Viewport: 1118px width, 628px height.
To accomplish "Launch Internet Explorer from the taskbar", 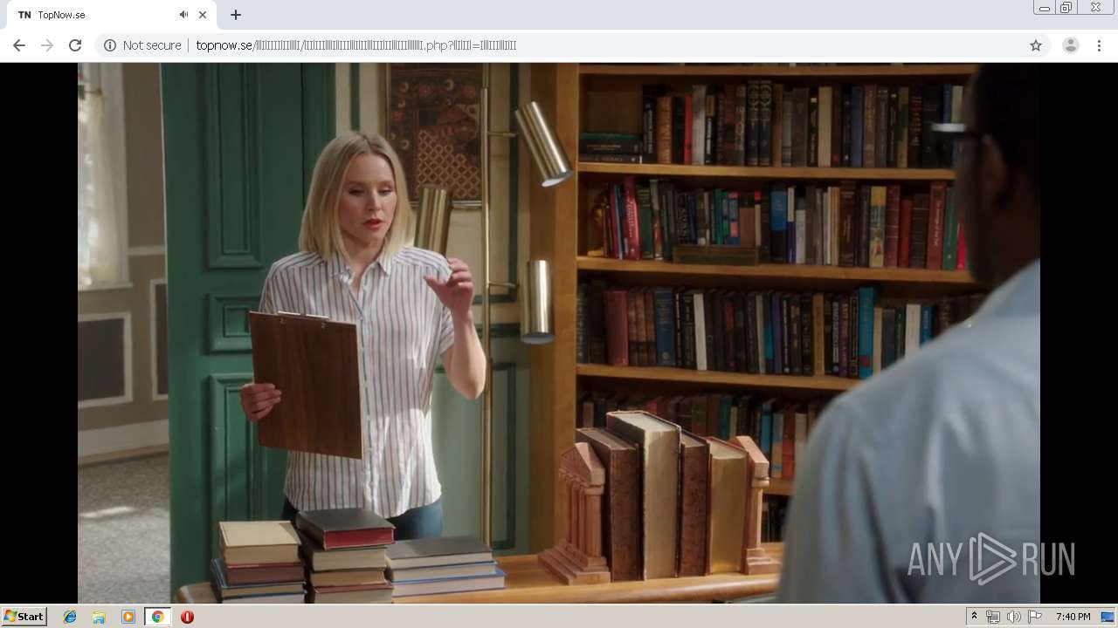I will [x=70, y=617].
